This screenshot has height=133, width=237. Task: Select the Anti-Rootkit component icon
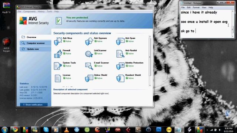coord(120,54)
